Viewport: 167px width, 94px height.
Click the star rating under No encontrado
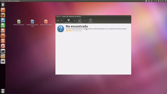click(69, 31)
